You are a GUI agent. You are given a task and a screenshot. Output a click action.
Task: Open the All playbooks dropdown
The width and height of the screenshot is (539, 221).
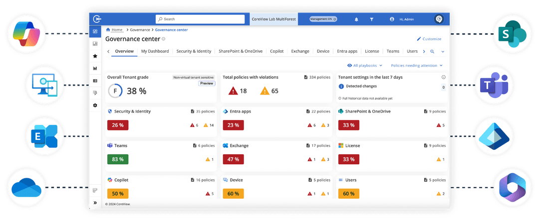(365, 65)
